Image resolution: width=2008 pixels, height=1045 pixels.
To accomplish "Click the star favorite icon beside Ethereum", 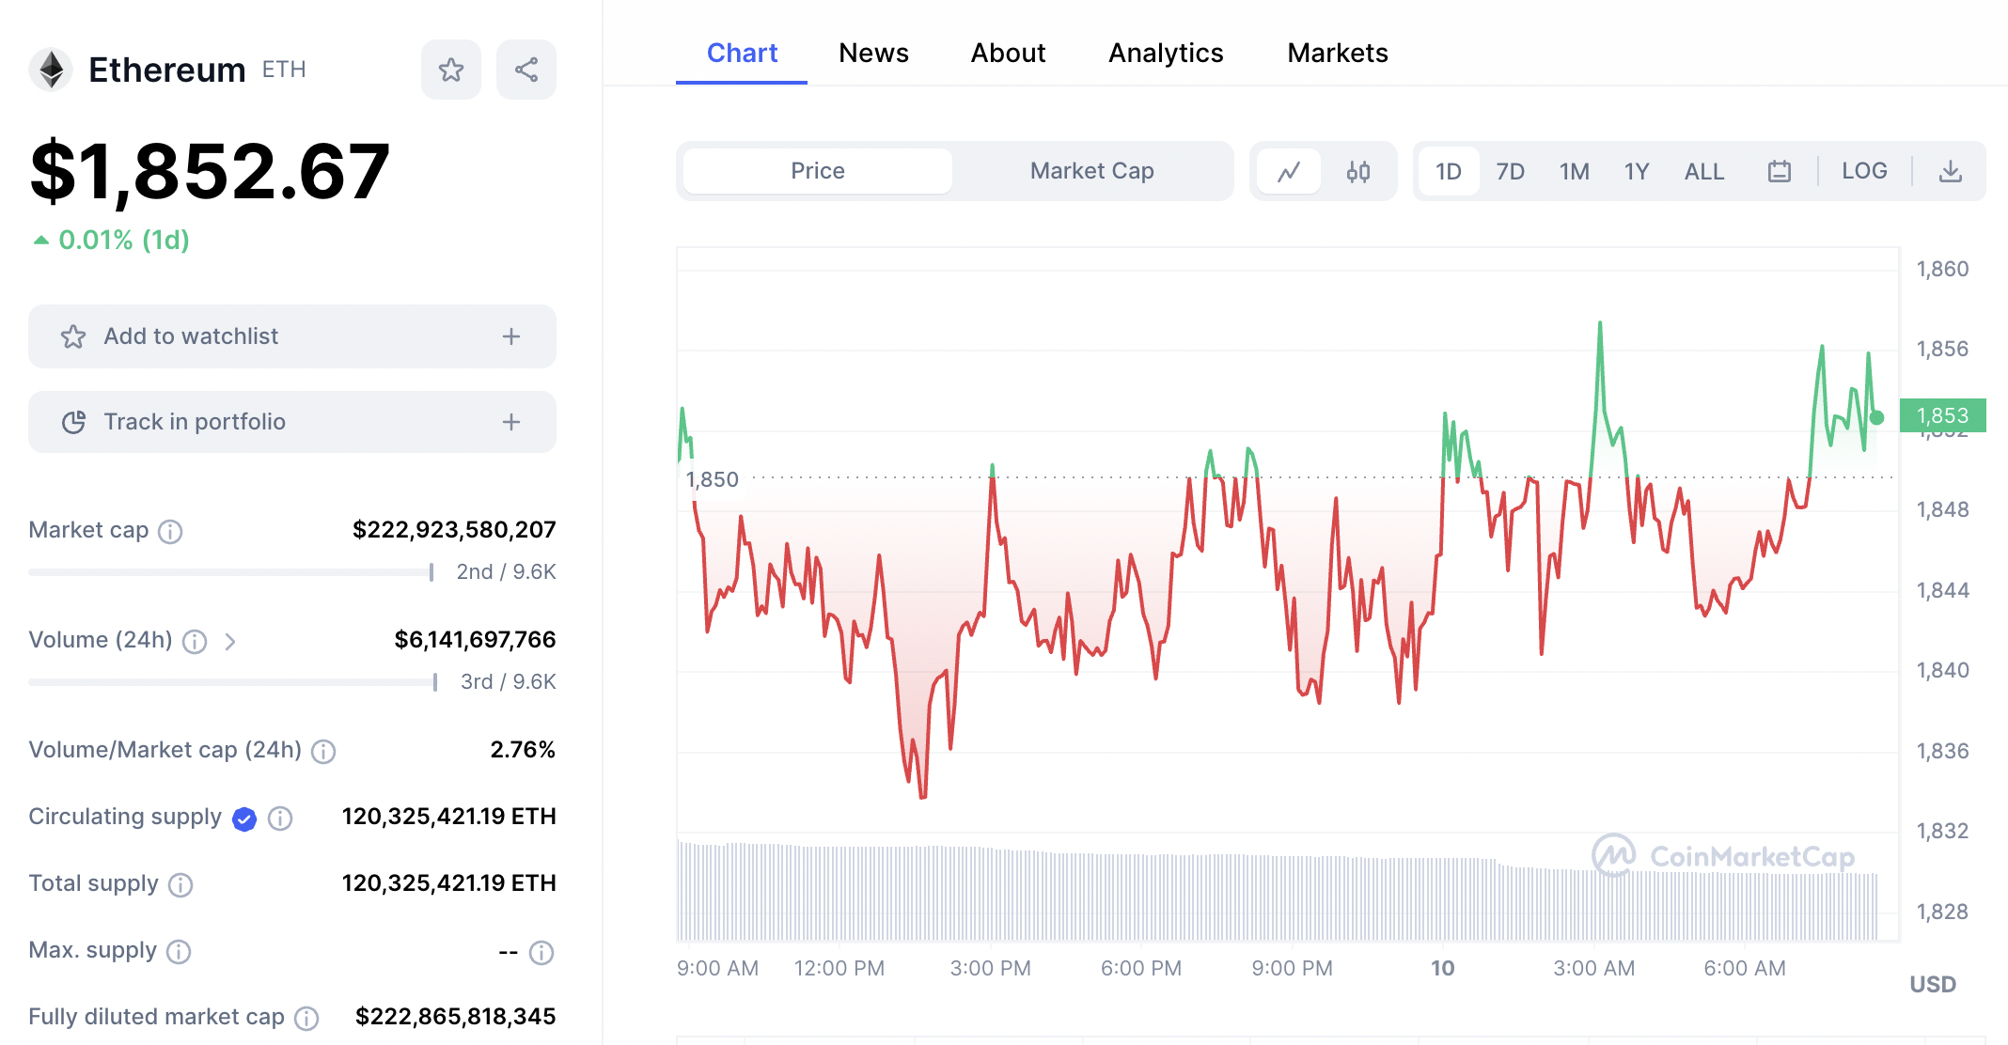I will point(451,70).
